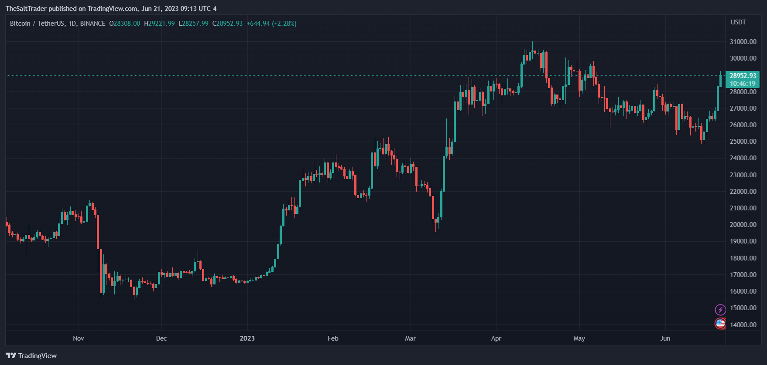This screenshot has height=365, width=767.
Task: Click the US flag economic event icon
Action: (720, 324)
